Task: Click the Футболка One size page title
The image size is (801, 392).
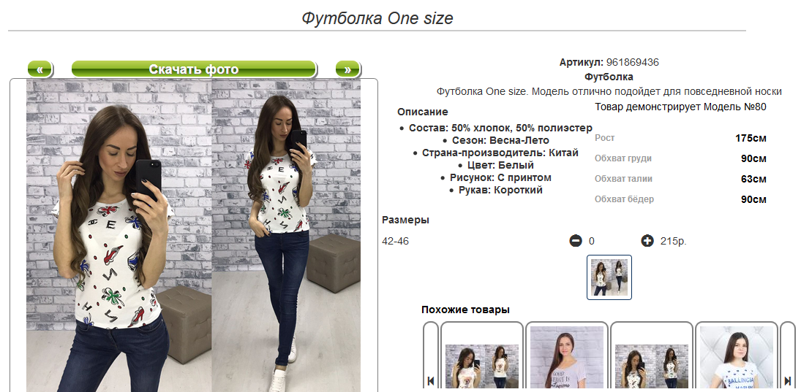Action: pyautogui.click(x=377, y=18)
